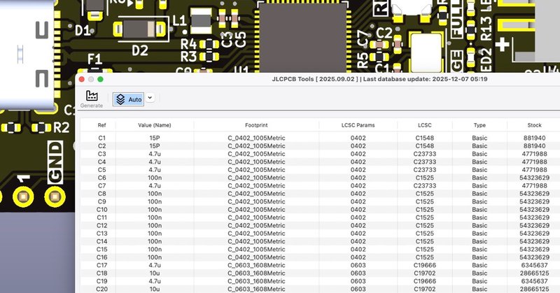Select the C13 row reference
This screenshot has height=293, width=560.
pyautogui.click(x=101, y=233)
